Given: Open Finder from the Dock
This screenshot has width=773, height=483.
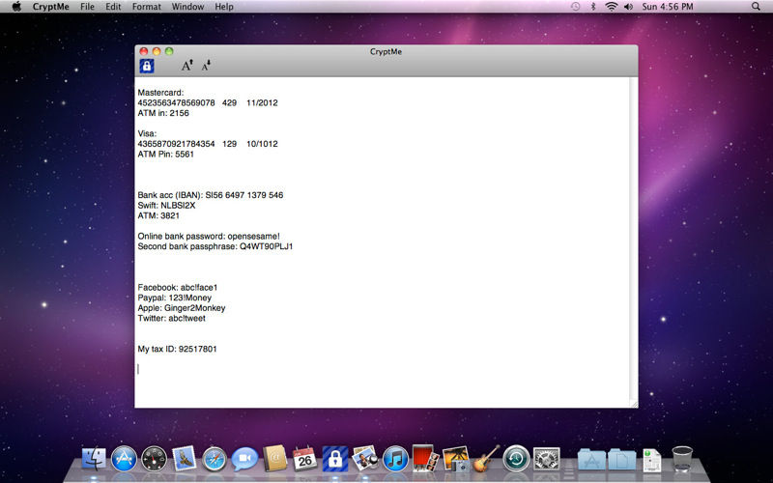Looking at the screenshot, I should [93, 459].
